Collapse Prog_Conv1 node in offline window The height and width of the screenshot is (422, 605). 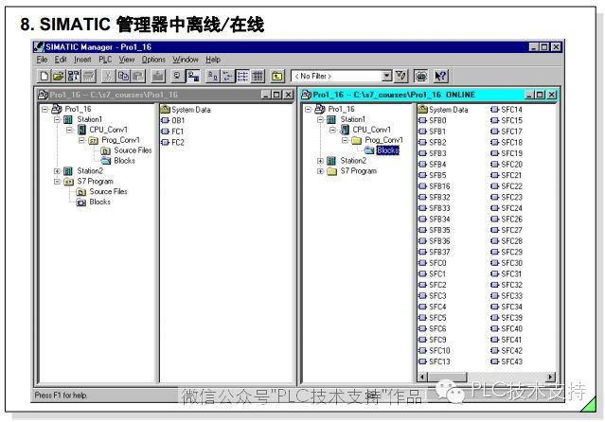coord(81,140)
